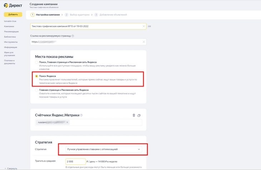Open help icon next to Счётчики Яндекс.Метрики
Image resolution: width=261 pixels, height=170 pixels.
tap(81, 115)
